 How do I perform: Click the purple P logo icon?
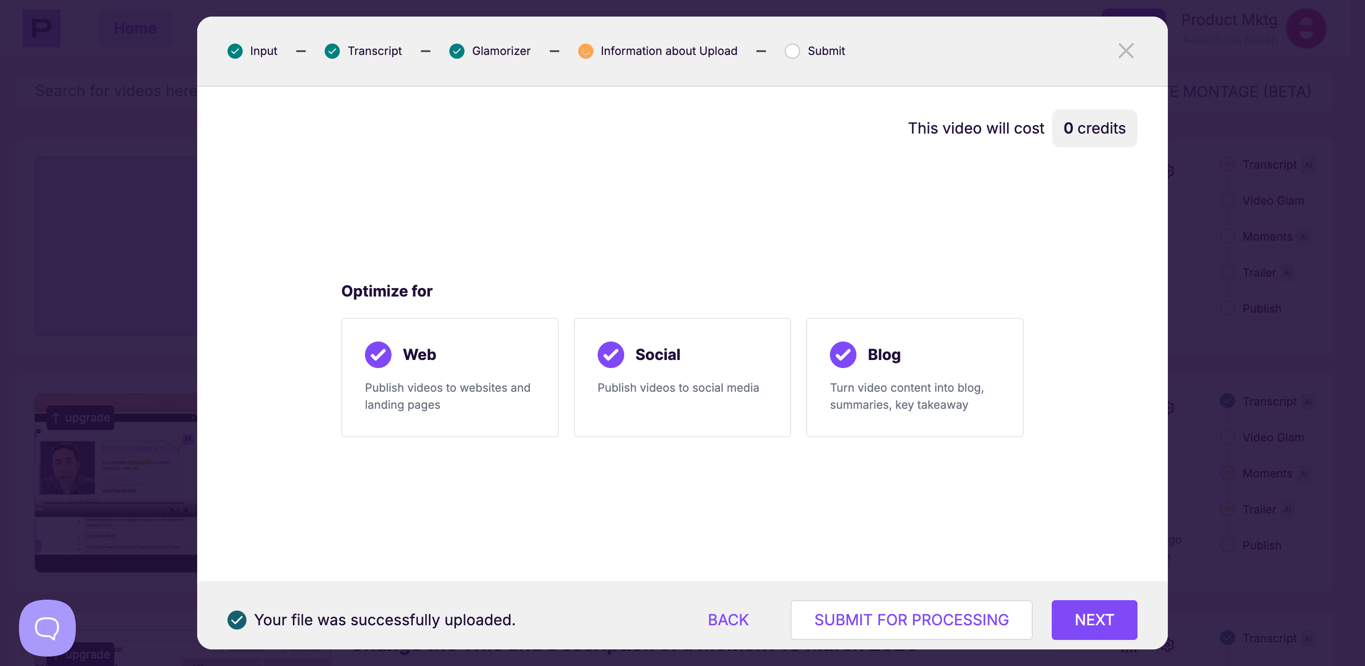[41, 28]
